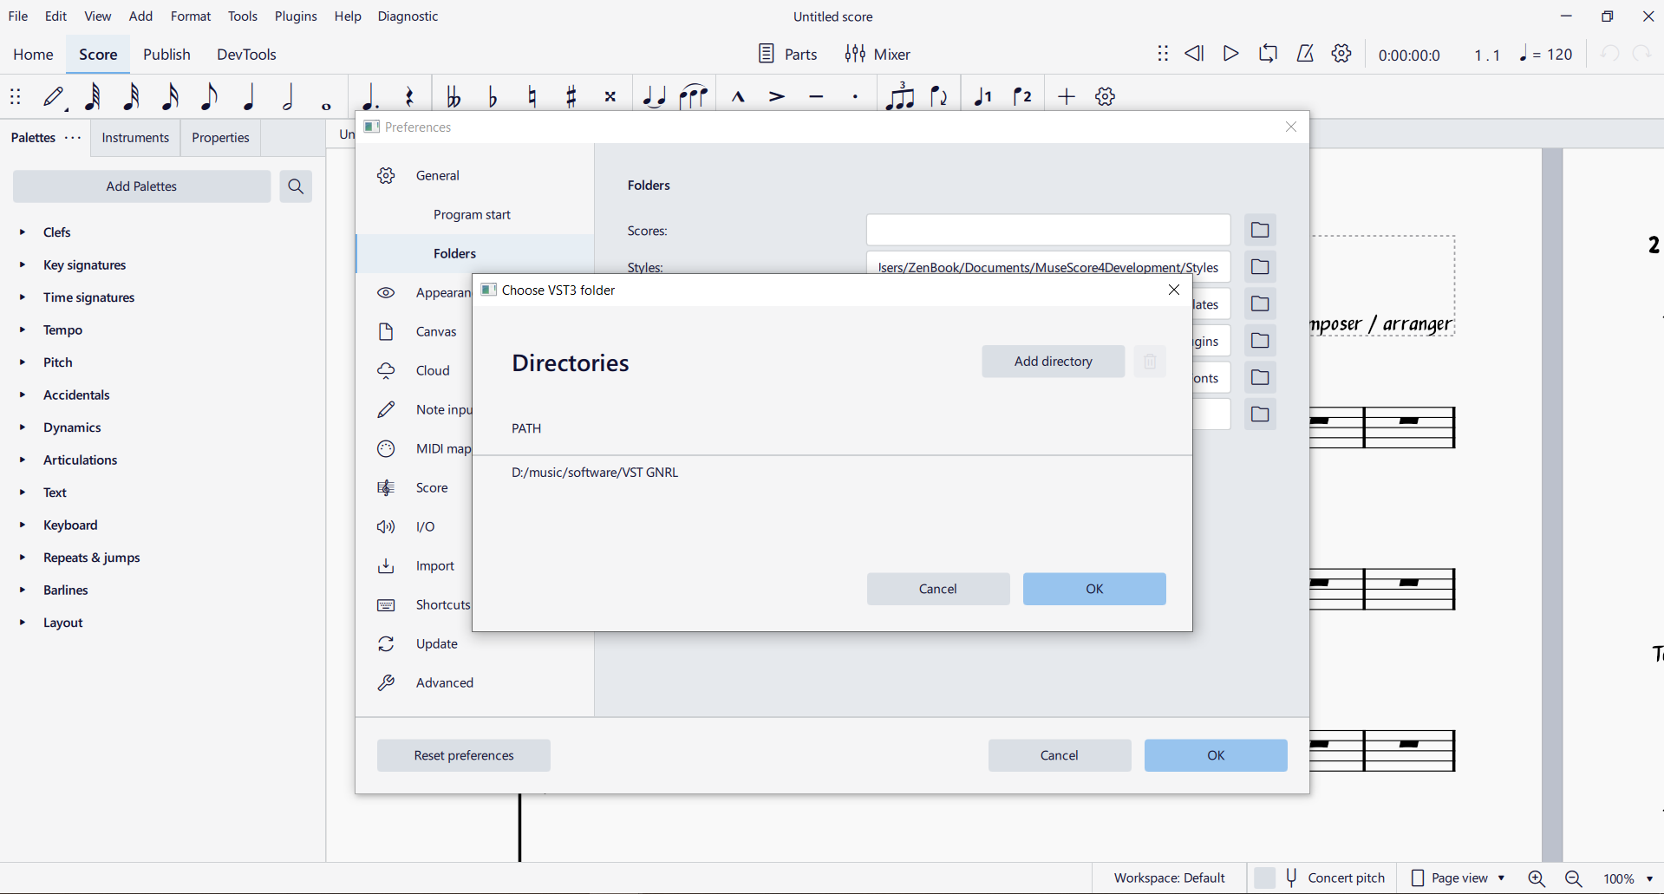Cancel the Preferences window
1664x894 pixels.
[1060, 755]
